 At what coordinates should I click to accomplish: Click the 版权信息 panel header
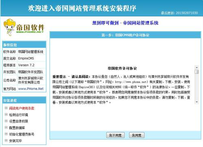(x=24, y=45)
